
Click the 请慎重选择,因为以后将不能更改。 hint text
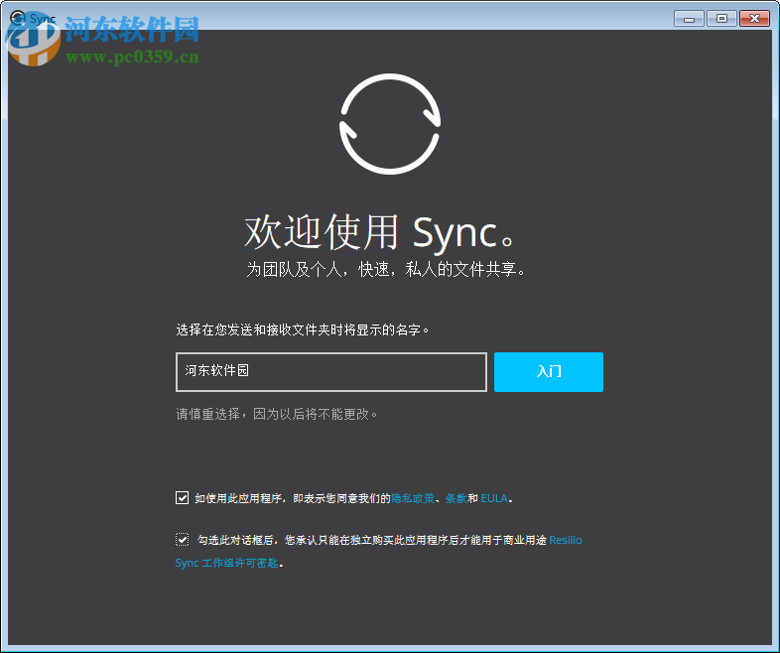tap(277, 414)
